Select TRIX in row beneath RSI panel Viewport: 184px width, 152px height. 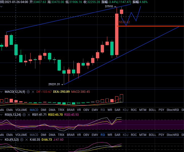click(x=61, y=135)
